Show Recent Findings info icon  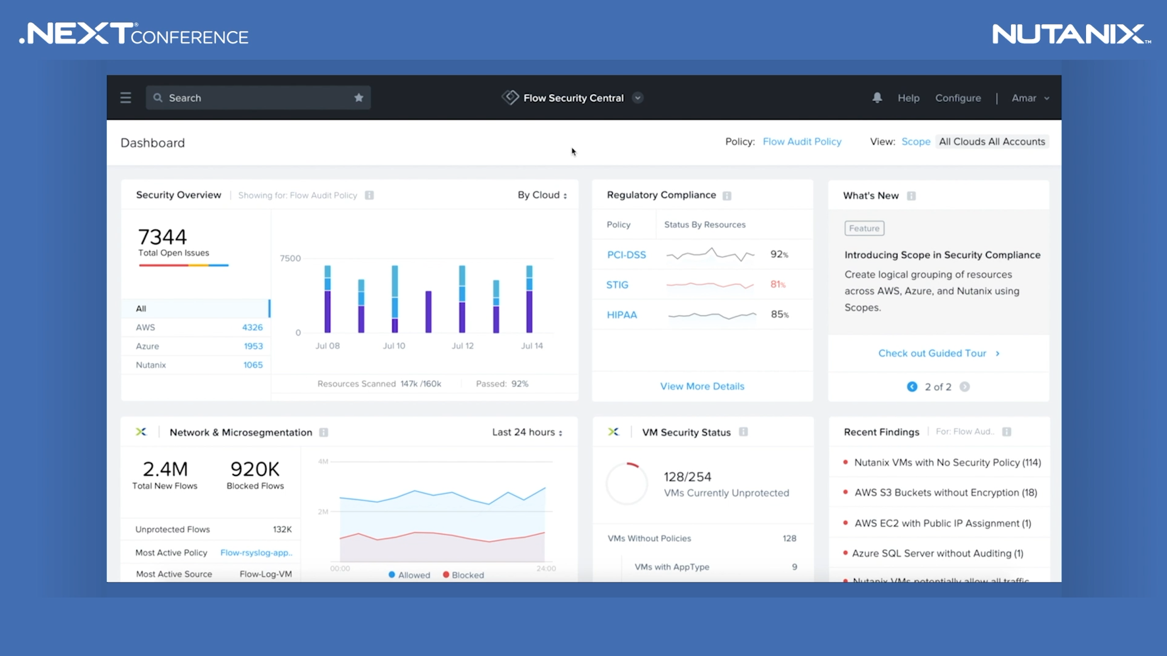tap(1007, 432)
